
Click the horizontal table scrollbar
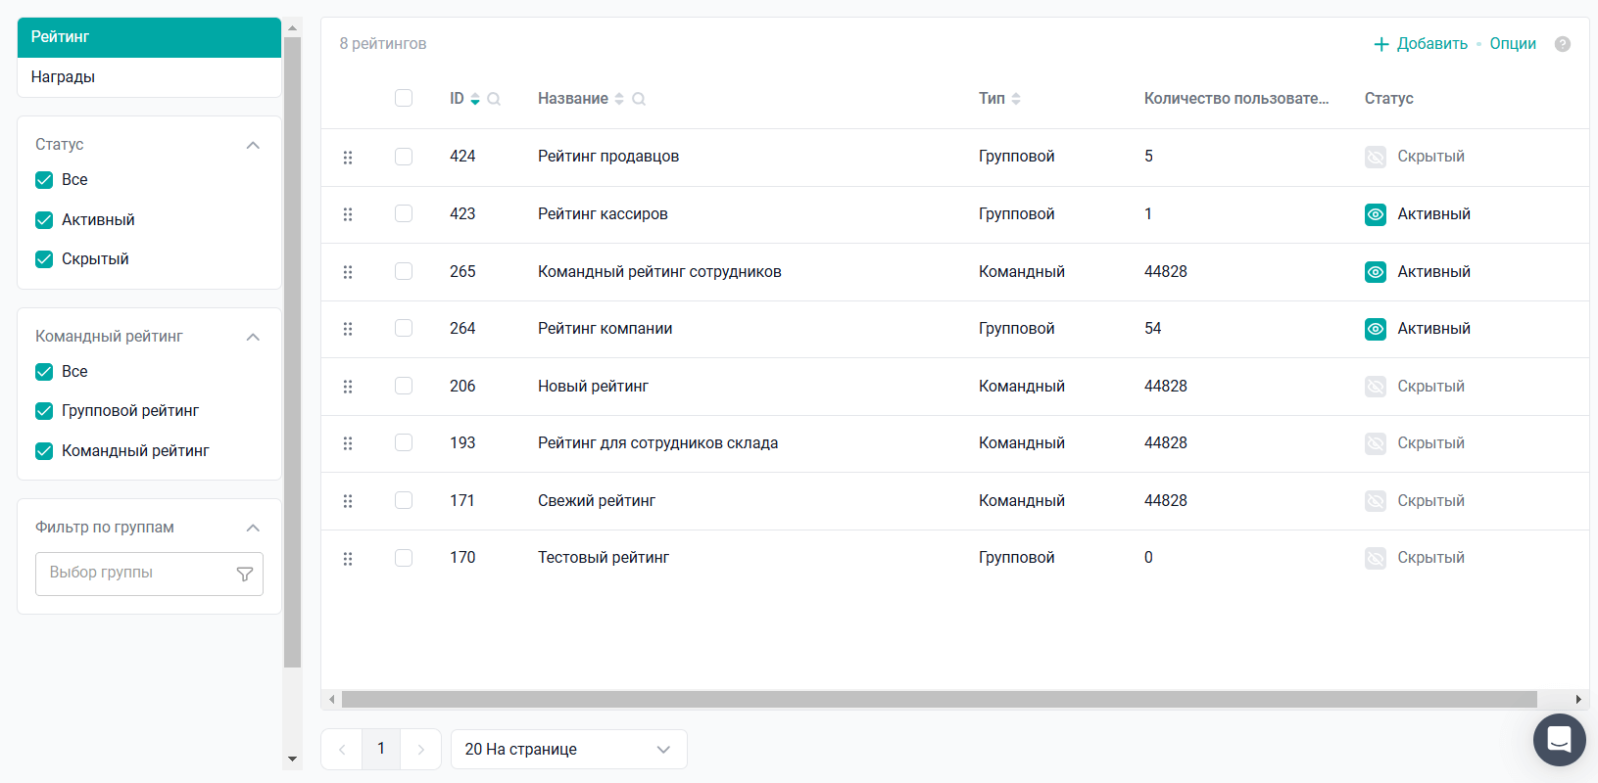tap(939, 700)
